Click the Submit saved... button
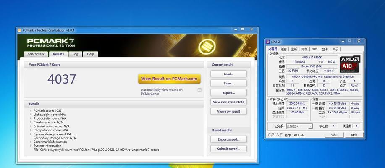Viewport: 385px width, 168px height. pos(228,149)
